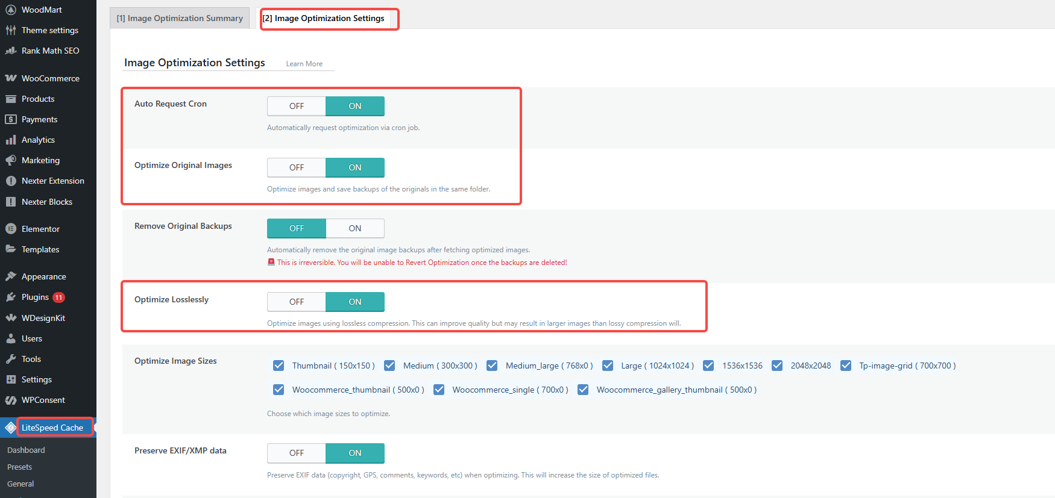Click the LiteSpeed Cache diamond icon

11,428
